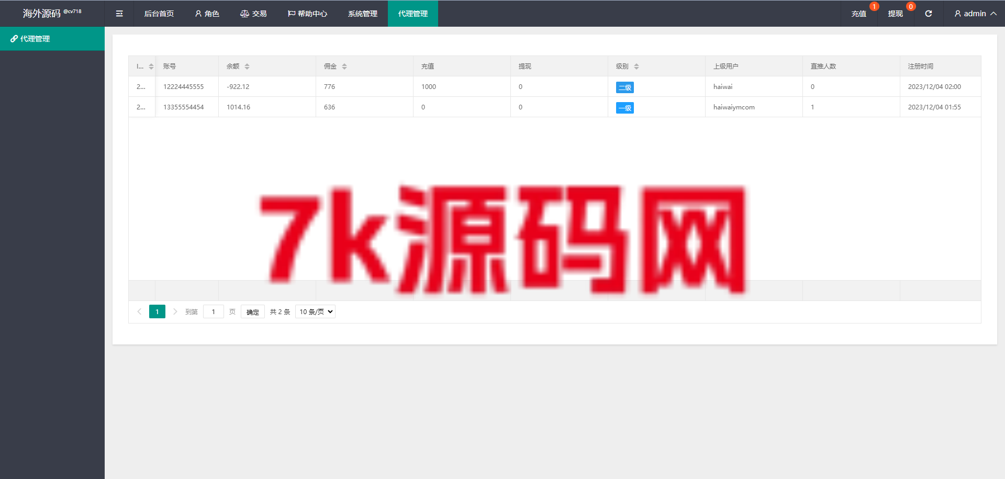This screenshot has width=1005, height=479.
Task: Open 后台首页 in the top navigation
Action: [159, 14]
